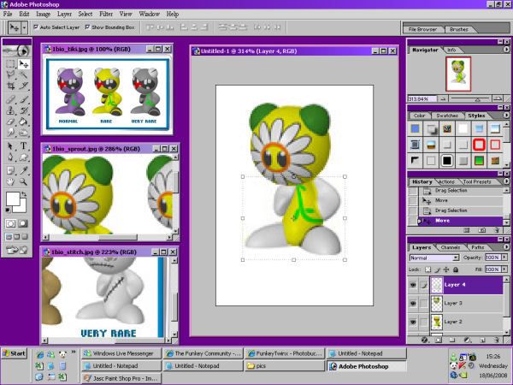Choose the Lasso tool
Viewport: 513px width, 385px height.
pyautogui.click(x=11, y=75)
